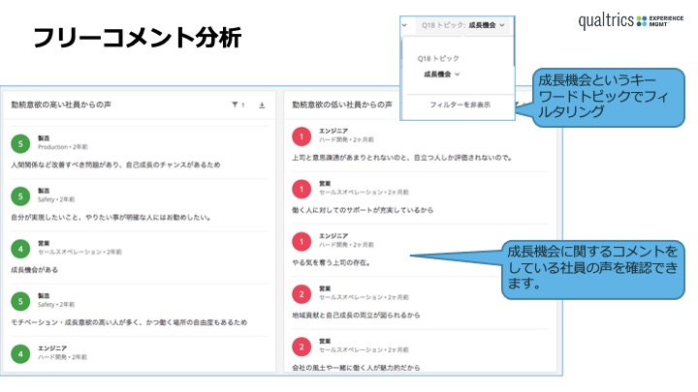This screenshot has width=698, height=392.
Task: Click the red score 2 badge beside 地域貢献 comment
Action: click(x=301, y=293)
